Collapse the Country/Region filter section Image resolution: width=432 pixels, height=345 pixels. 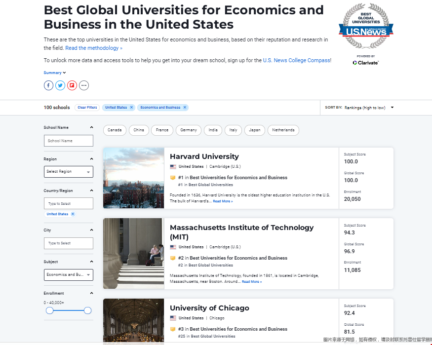point(91,191)
